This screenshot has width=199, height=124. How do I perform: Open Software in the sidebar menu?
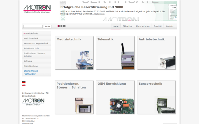(36, 61)
